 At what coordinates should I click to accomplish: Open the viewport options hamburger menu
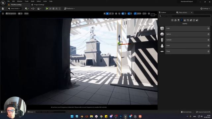click(x=3, y=14)
